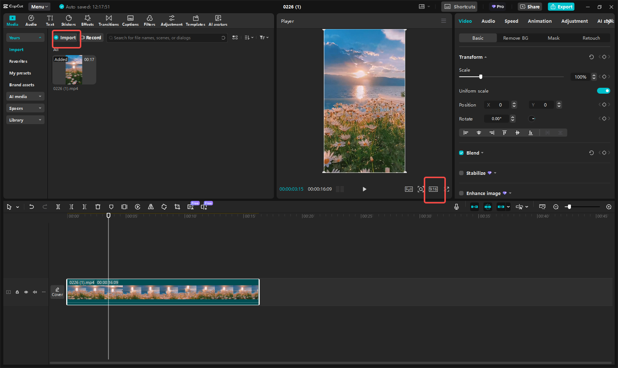Select the Crop tool above the timeline
This screenshot has height=368, width=618.
click(x=177, y=207)
